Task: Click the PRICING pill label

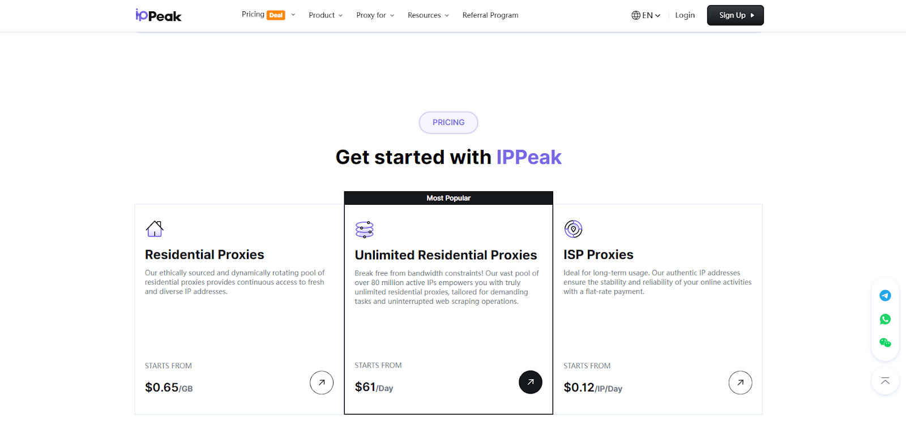Action: (x=448, y=123)
